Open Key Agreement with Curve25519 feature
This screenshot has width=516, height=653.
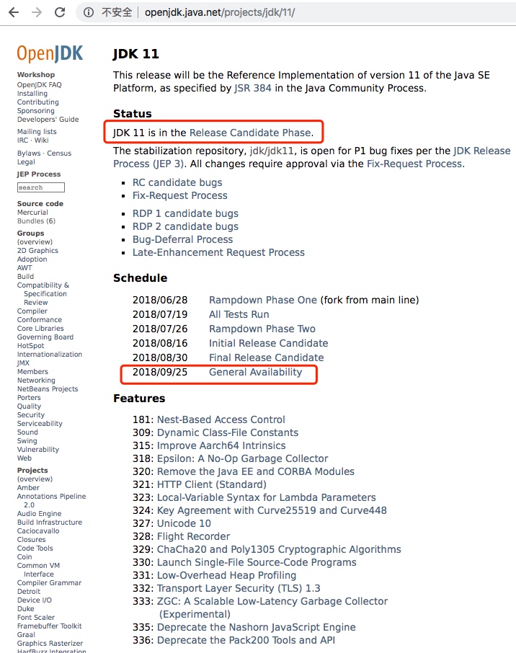pyautogui.click(x=272, y=510)
